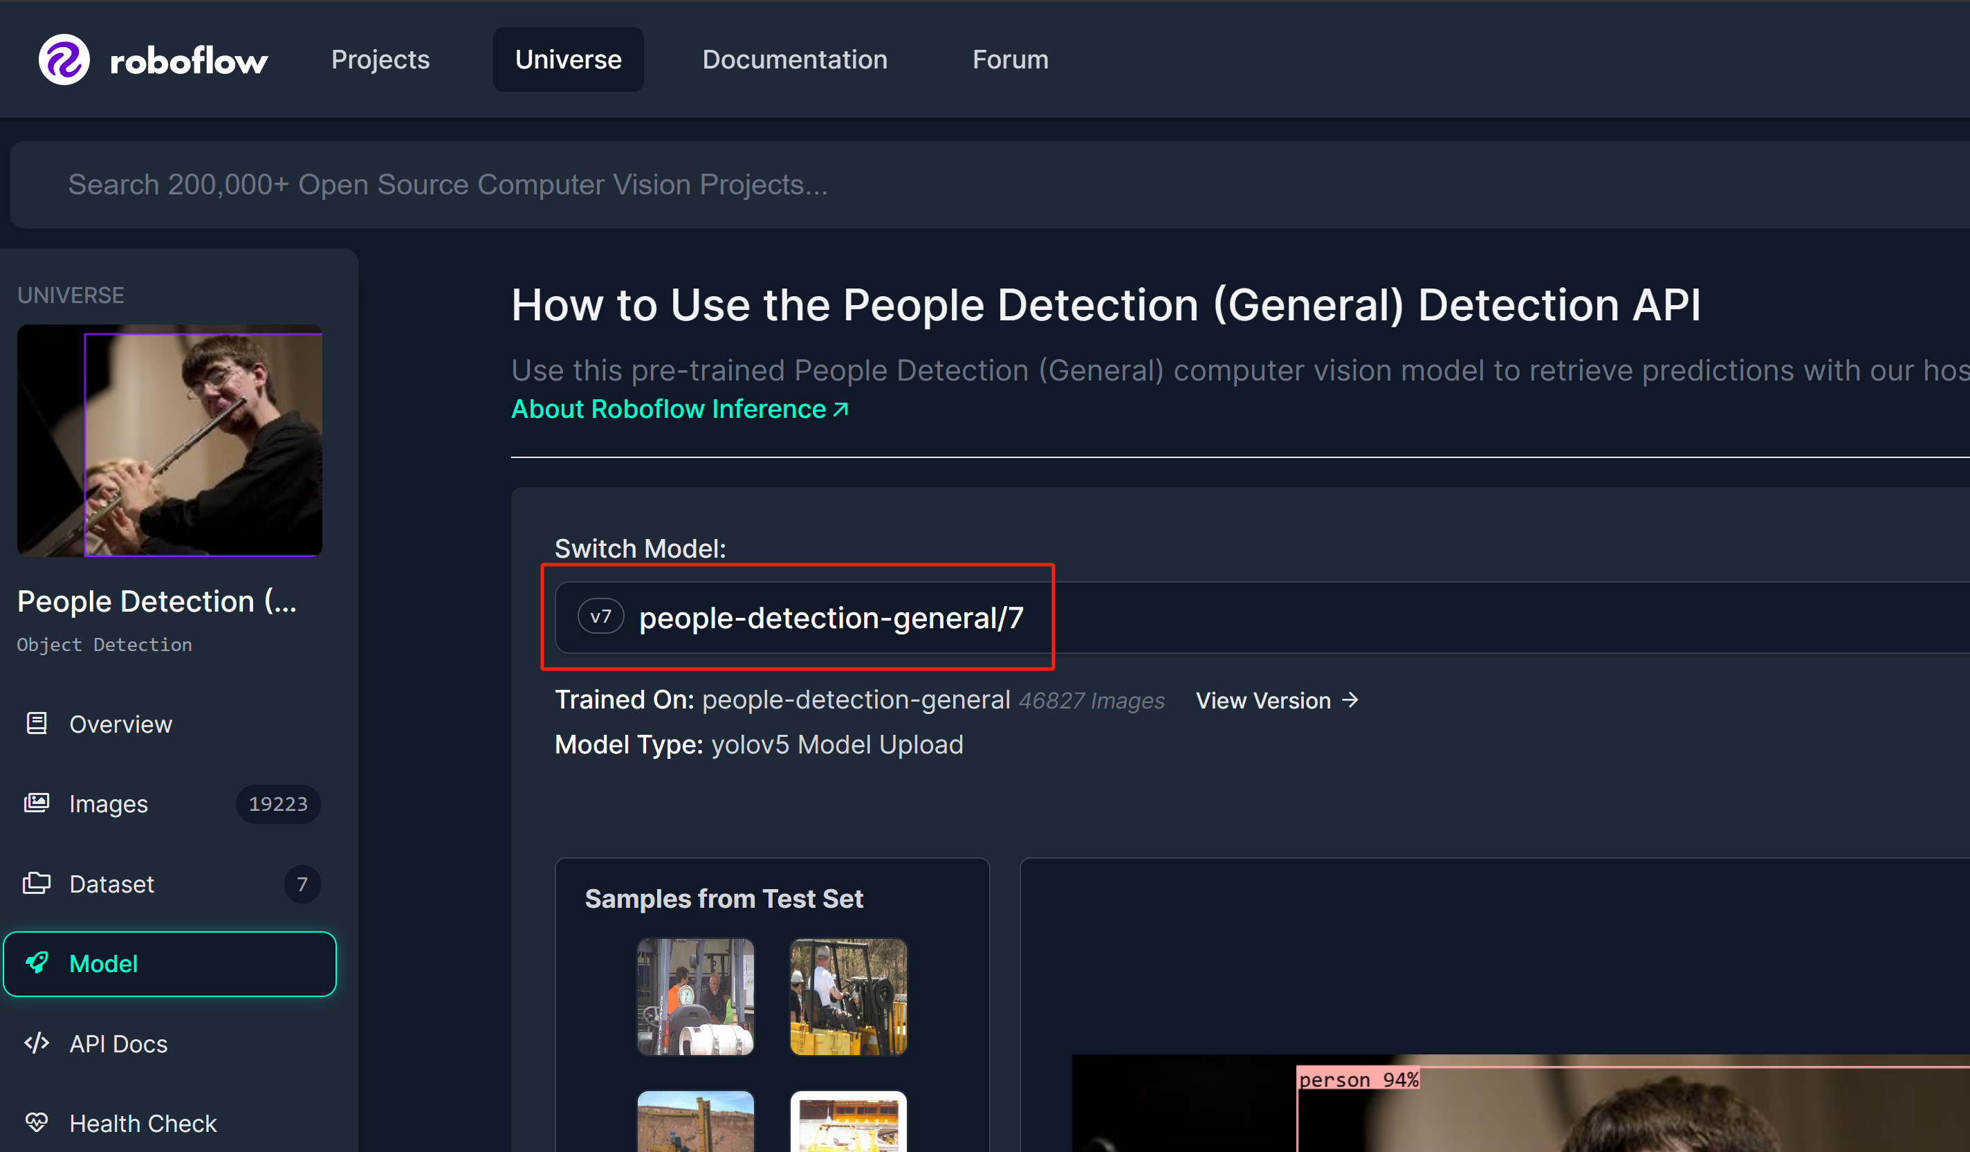Select the Universe nav tab
1970x1152 pixels.
(x=569, y=60)
